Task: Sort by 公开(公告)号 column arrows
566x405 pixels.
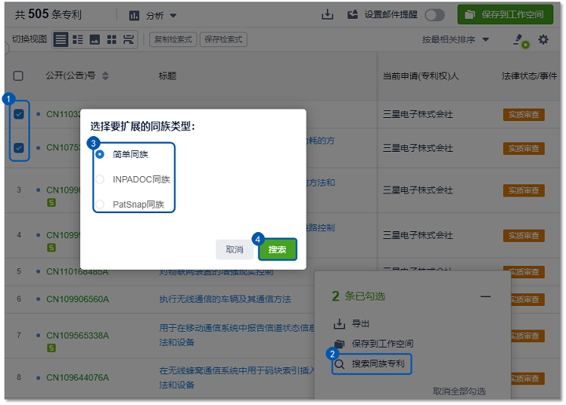Action: click(x=105, y=76)
